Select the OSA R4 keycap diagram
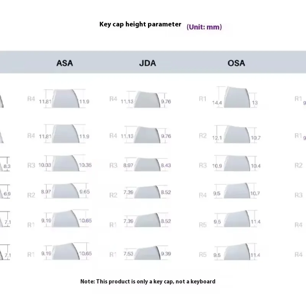 pyautogui.click(x=237, y=191)
